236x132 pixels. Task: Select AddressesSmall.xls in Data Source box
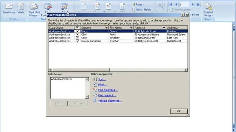coord(62,79)
